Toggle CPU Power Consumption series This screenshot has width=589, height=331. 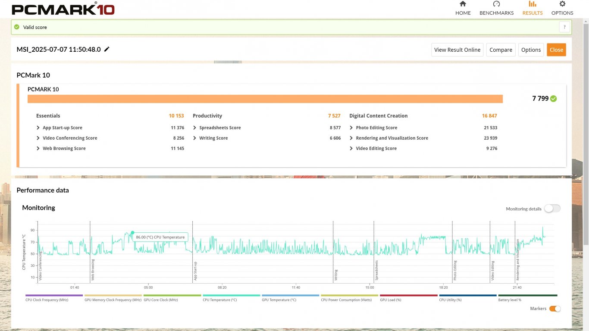pyautogui.click(x=349, y=298)
